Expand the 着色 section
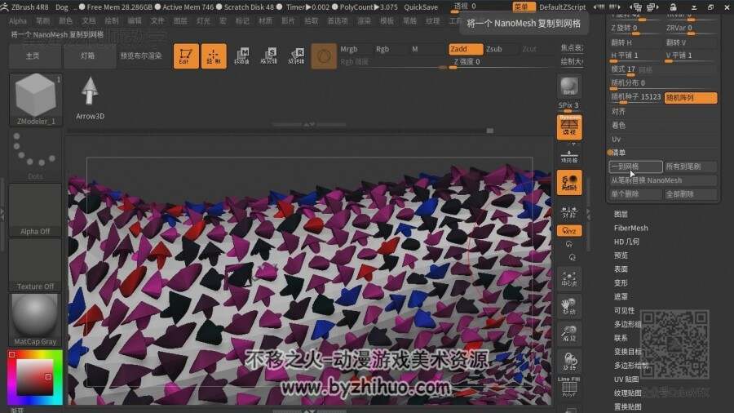This screenshot has width=734, height=413. click(618, 125)
